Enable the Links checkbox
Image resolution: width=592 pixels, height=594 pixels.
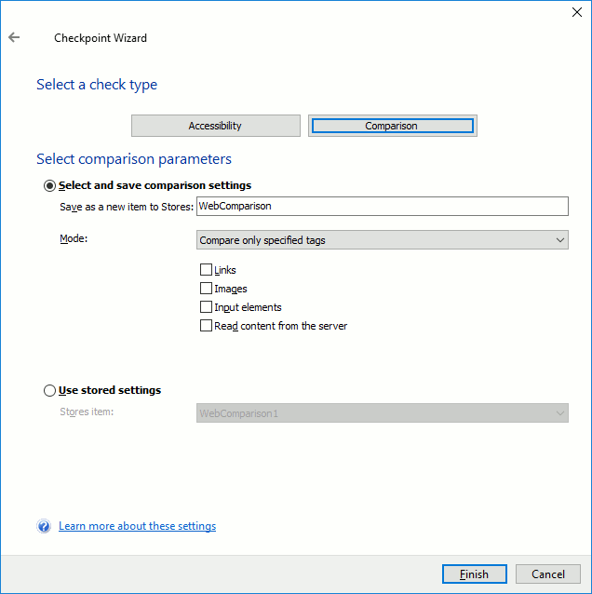pyautogui.click(x=206, y=270)
